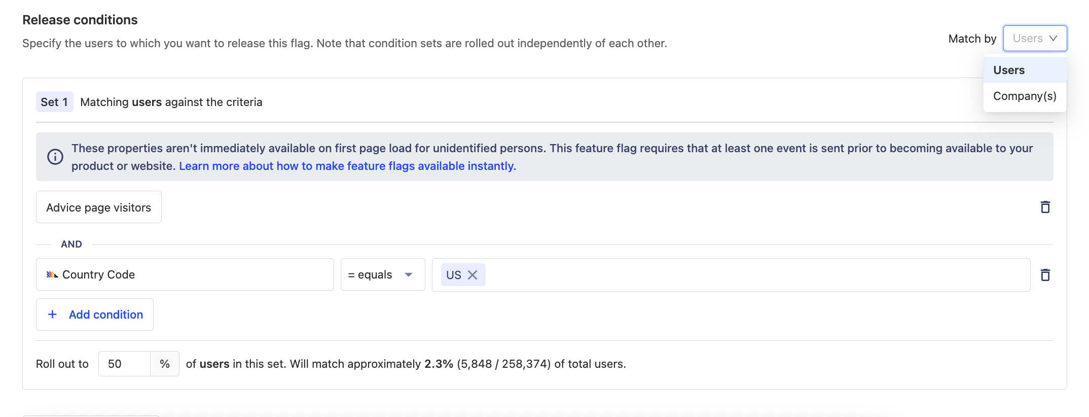Screen dimensions: 1089x417
Task: Open the Advice page visitors cohort selector
Action: pyautogui.click(x=99, y=207)
